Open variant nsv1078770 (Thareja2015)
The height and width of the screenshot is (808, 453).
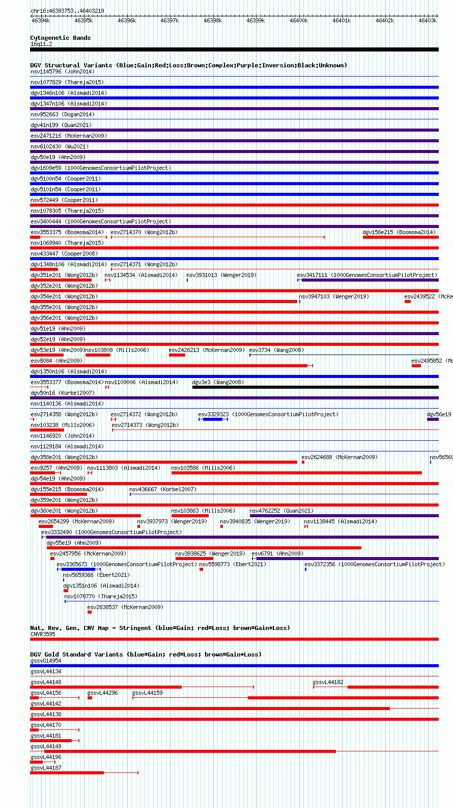pos(101,596)
